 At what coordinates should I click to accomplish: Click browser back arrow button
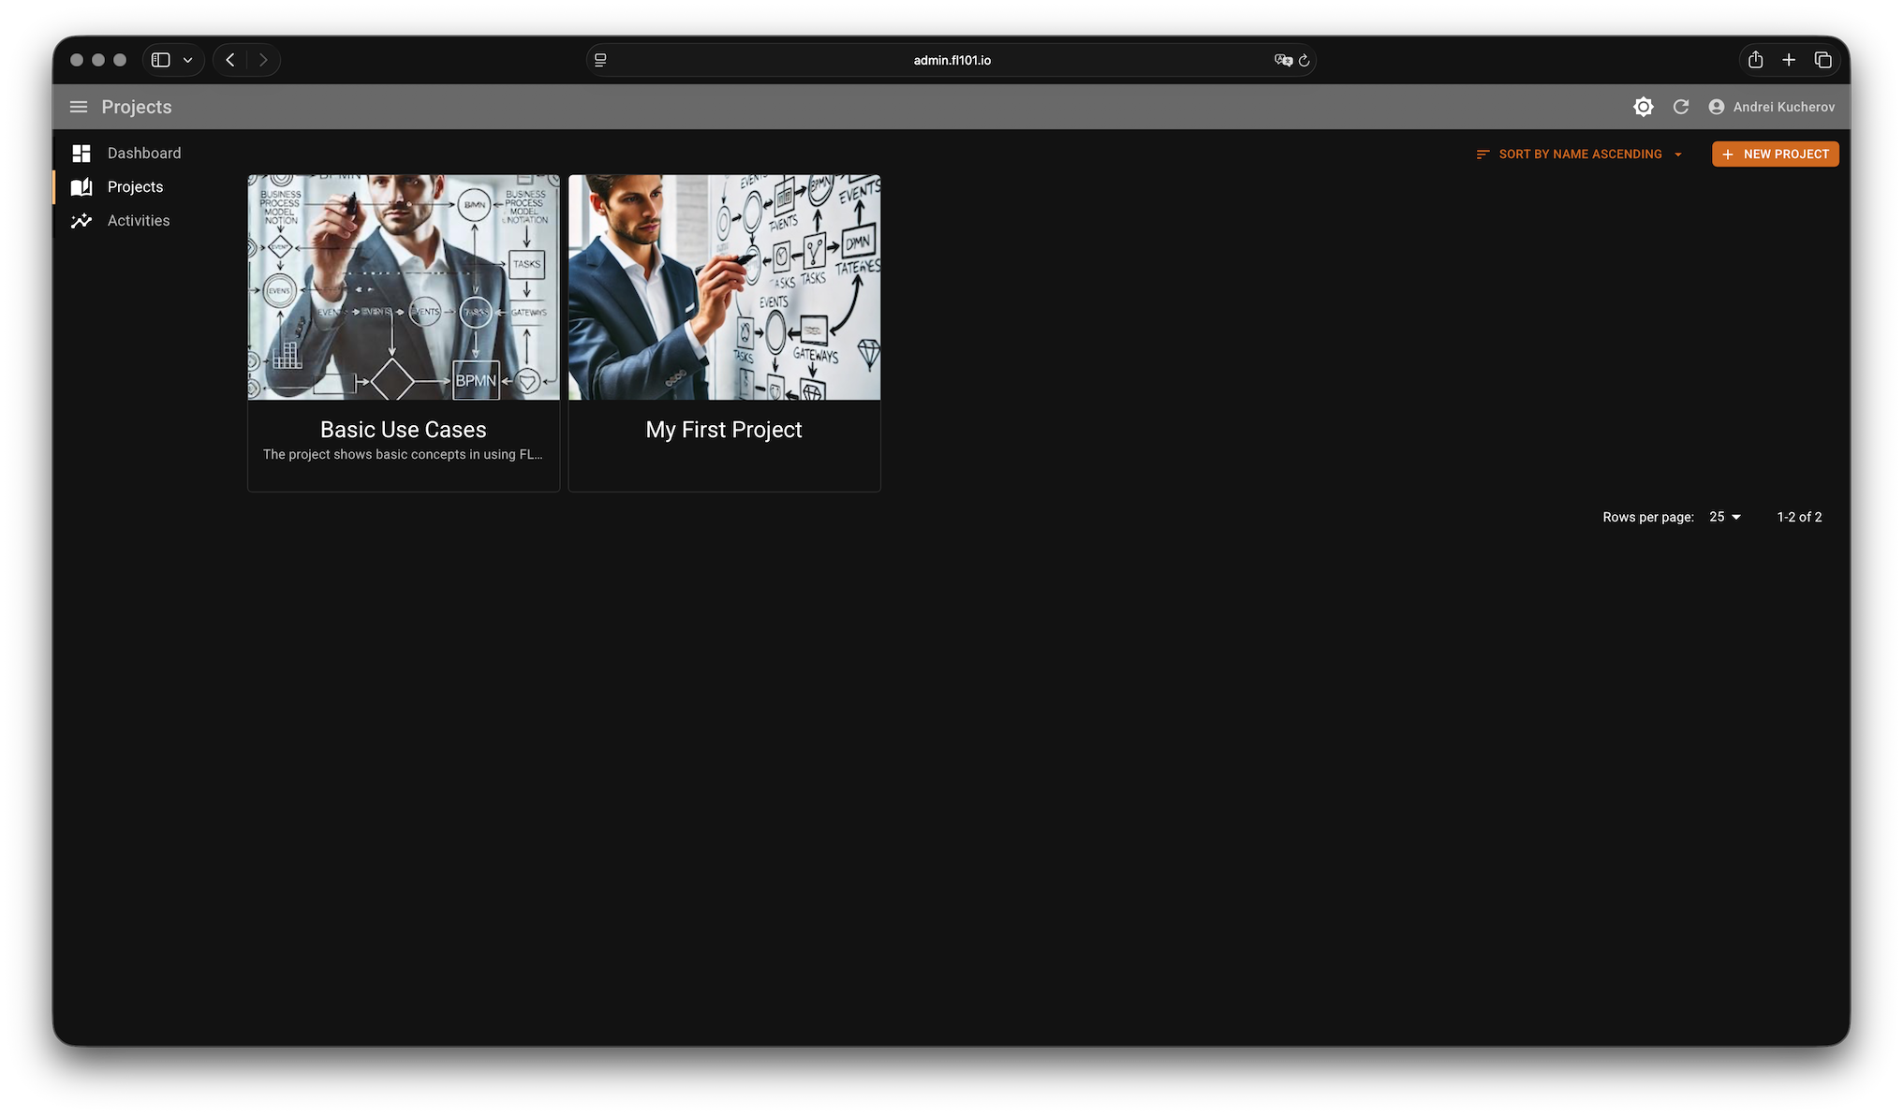point(230,60)
